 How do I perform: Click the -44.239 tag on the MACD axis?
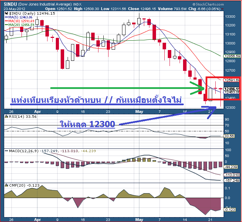coord(231,167)
